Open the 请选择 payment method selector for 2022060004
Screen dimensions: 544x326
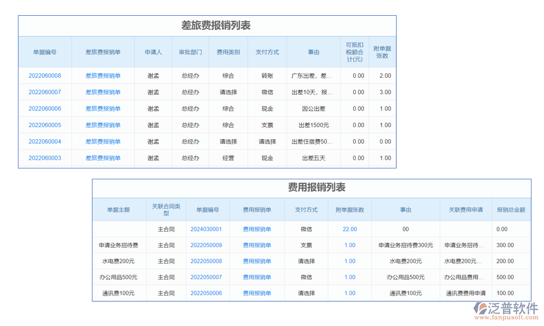pyautogui.click(x=268, y=142)
